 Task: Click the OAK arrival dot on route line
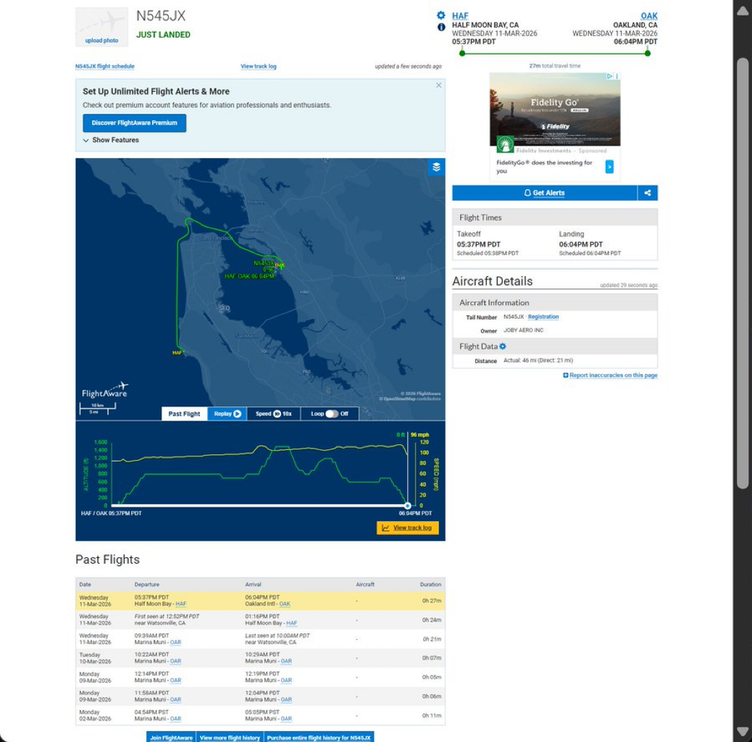(x=648, y=53)
